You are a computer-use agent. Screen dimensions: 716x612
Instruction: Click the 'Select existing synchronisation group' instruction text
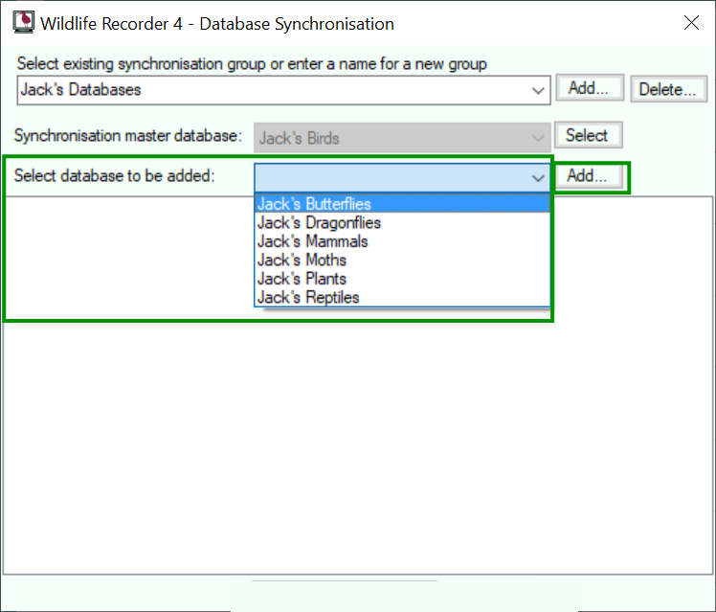click(x=252, y=64)
